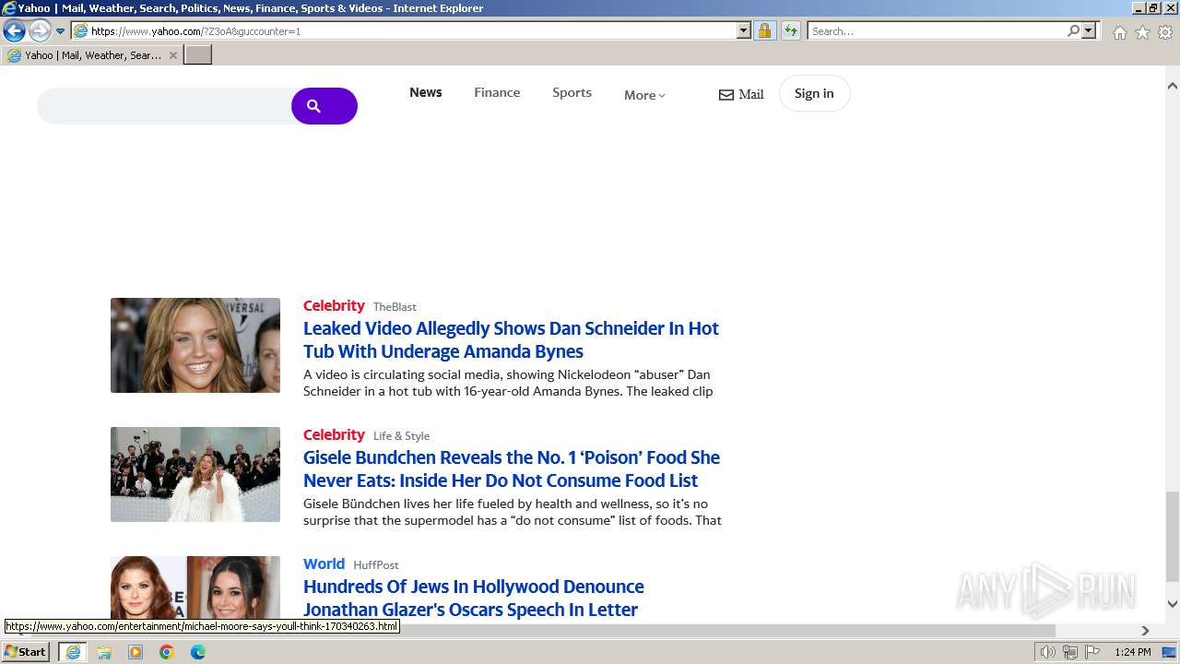Open the media player taskbar icon
This screenshot has height=664, width=1180.
pyautogui.click(x=136, y=652)
